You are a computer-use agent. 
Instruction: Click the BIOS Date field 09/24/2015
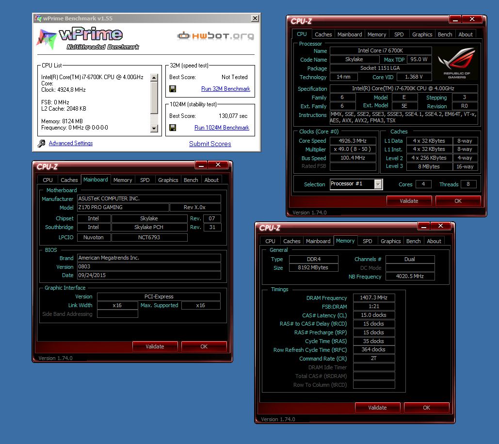pyautogui.click(x=149, y=275)
